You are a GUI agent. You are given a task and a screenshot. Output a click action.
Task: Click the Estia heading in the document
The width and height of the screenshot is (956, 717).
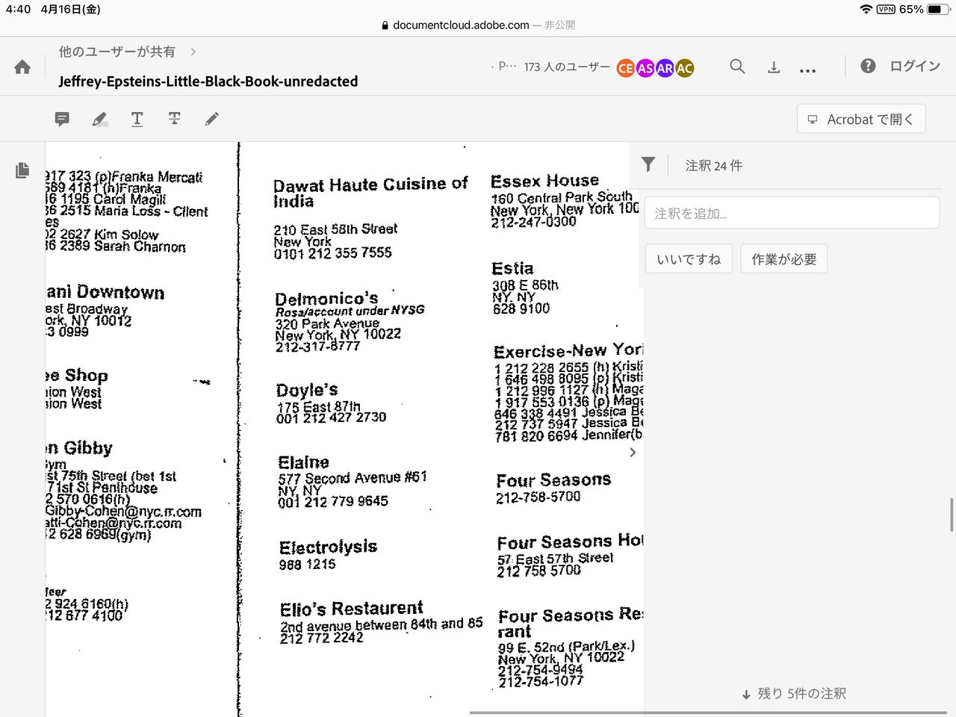(512, 269)
